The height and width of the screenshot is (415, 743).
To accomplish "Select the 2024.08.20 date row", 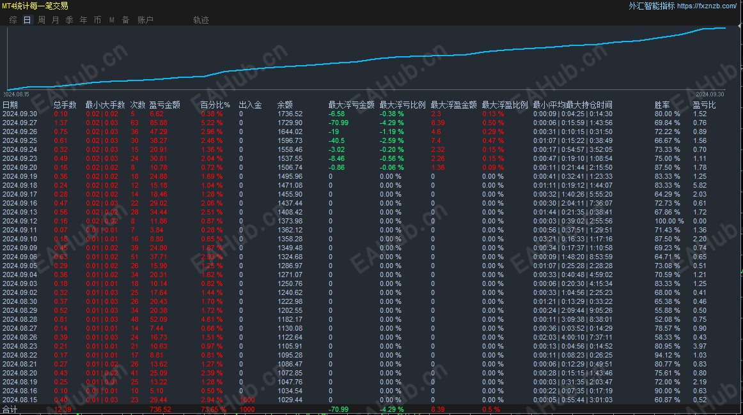I will click(20, 373).
